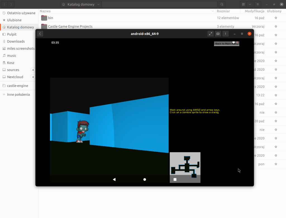Eject the Nextcloud volume
The image size is (286, 218).
(33, 77)
